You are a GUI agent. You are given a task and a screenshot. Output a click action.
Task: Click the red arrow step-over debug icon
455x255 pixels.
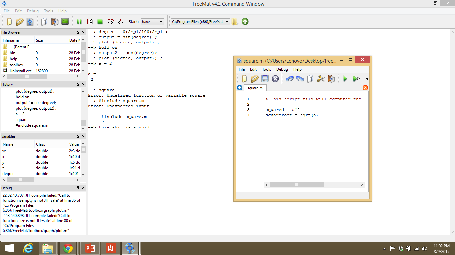point(89,22)
